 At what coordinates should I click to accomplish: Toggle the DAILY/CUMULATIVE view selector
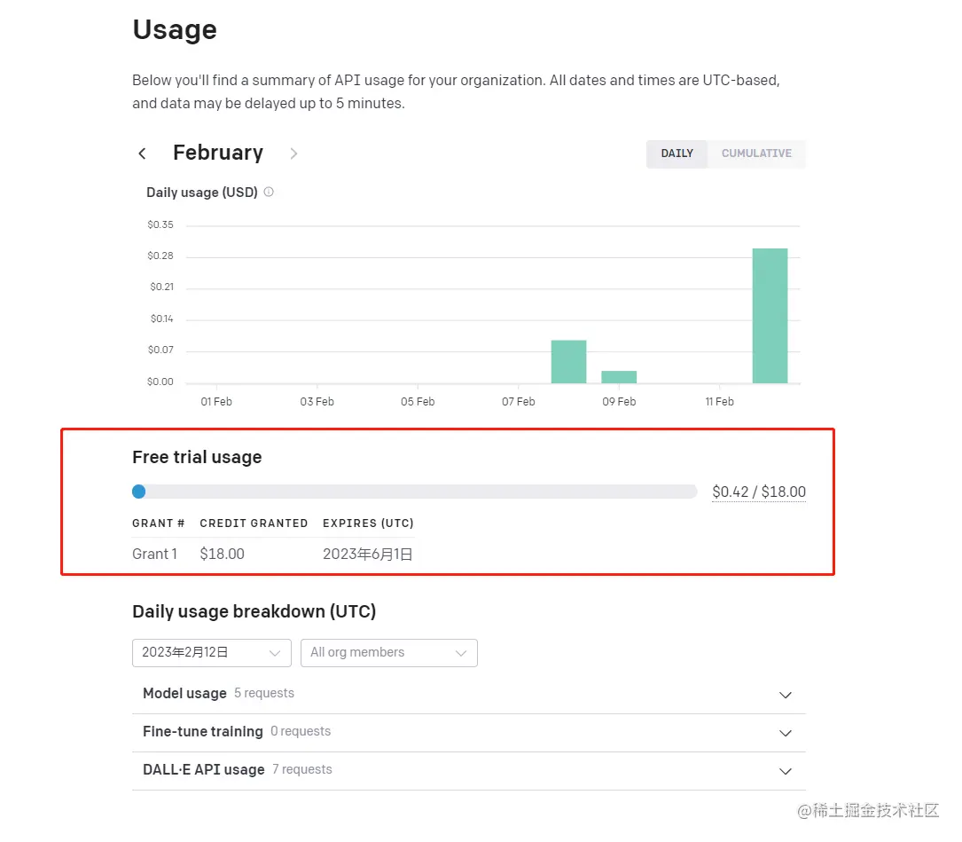pyautogui.click(x=725, y=153)
